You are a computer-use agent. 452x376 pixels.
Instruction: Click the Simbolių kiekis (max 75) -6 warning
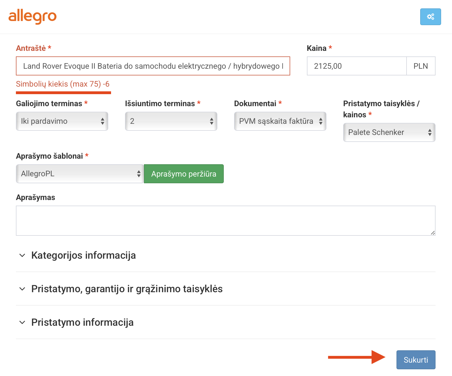pyautogui.click(x=63, y=84)
